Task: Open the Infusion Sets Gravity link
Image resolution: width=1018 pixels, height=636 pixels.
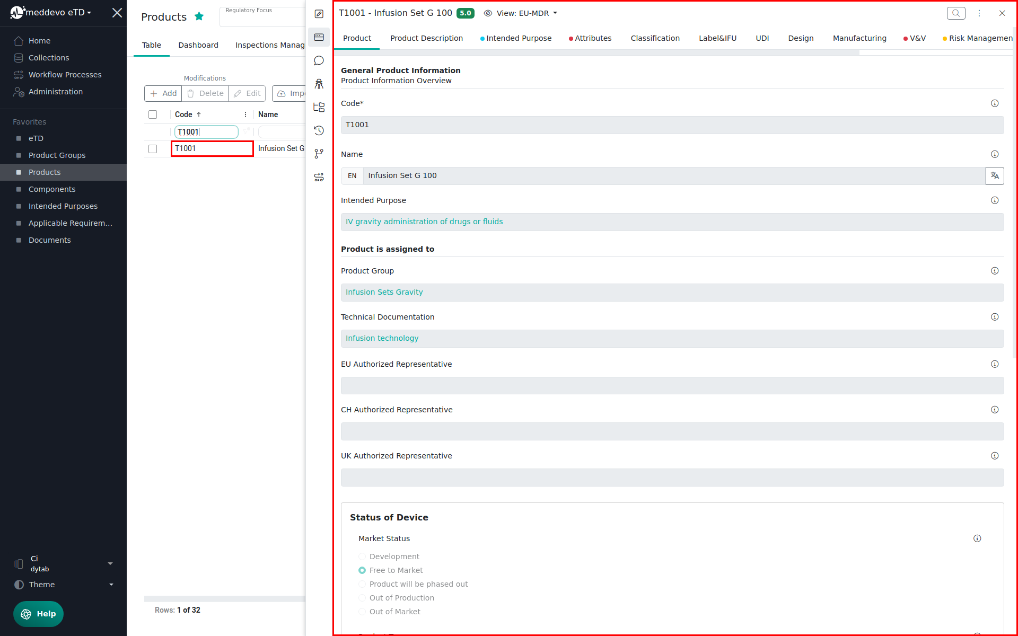Action: (x=384, y=292)
